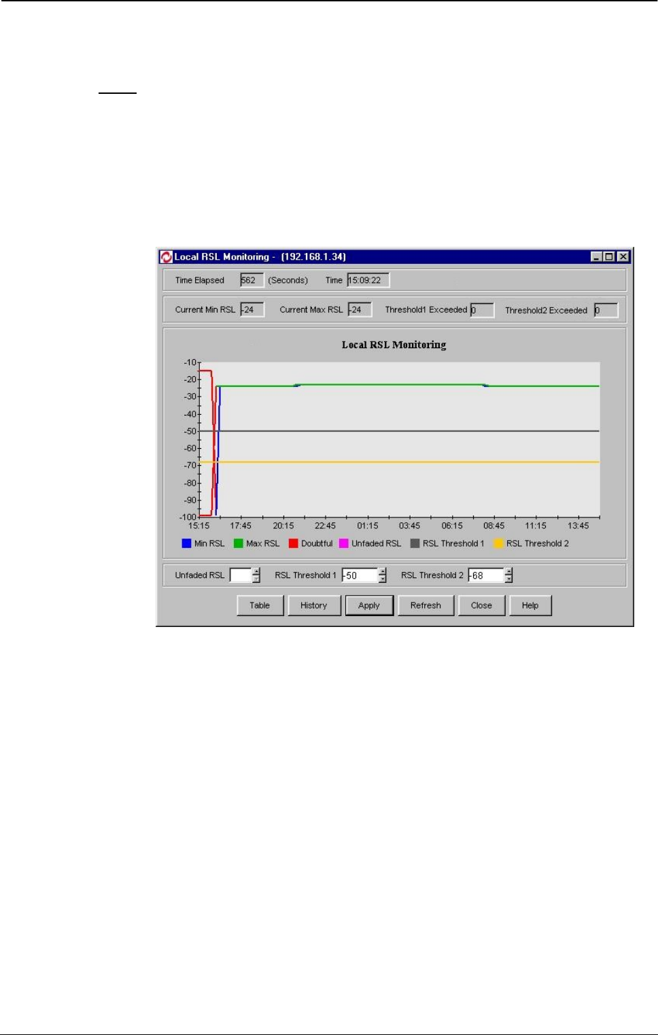Click the Local RSL Monitoring chart title
Viewport: 658px width, 1035px height.
394,345
